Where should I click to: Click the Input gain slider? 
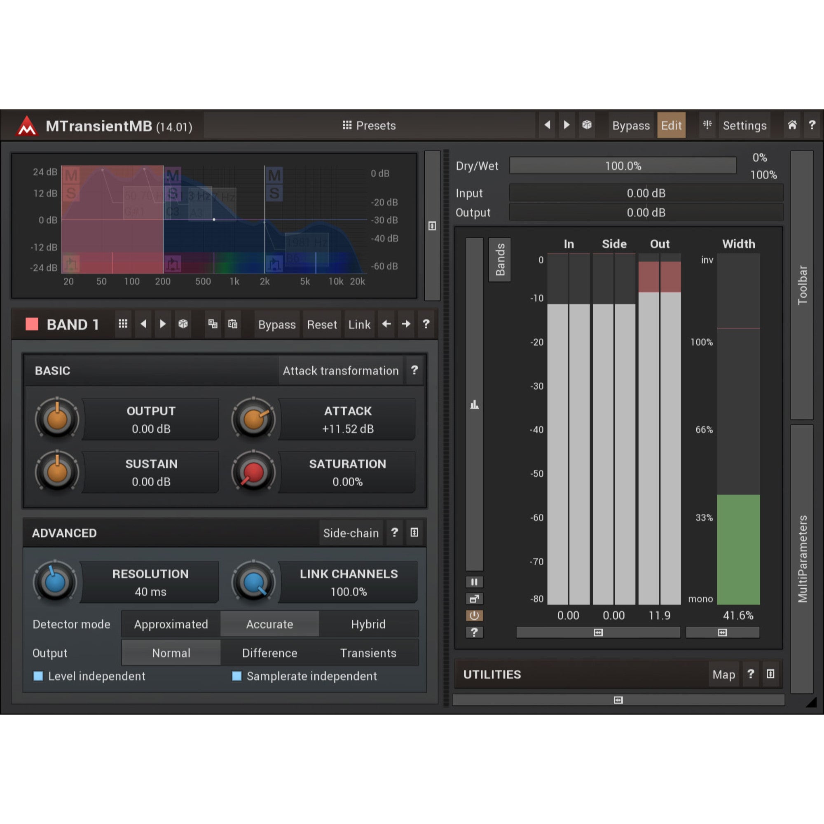coord(646,193)
